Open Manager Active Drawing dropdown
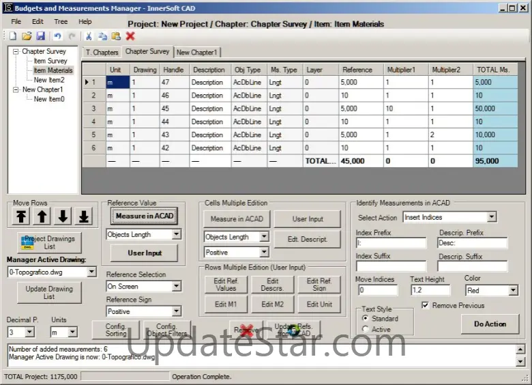Viewport: 532px width, 385px height. tap(91, 272)
